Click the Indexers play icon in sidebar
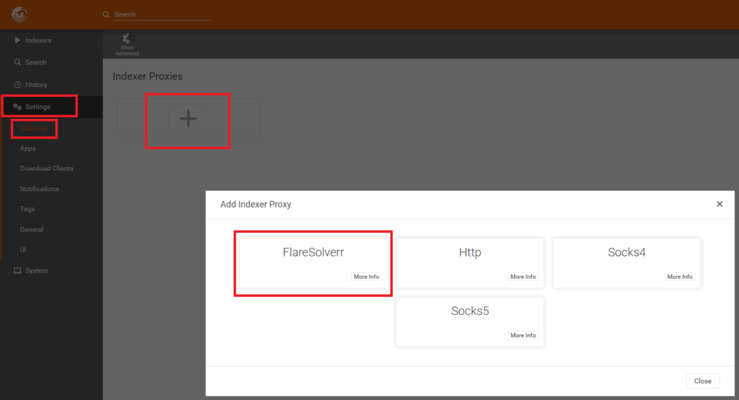This screenshot has height=400, width=739. point(17,40)
